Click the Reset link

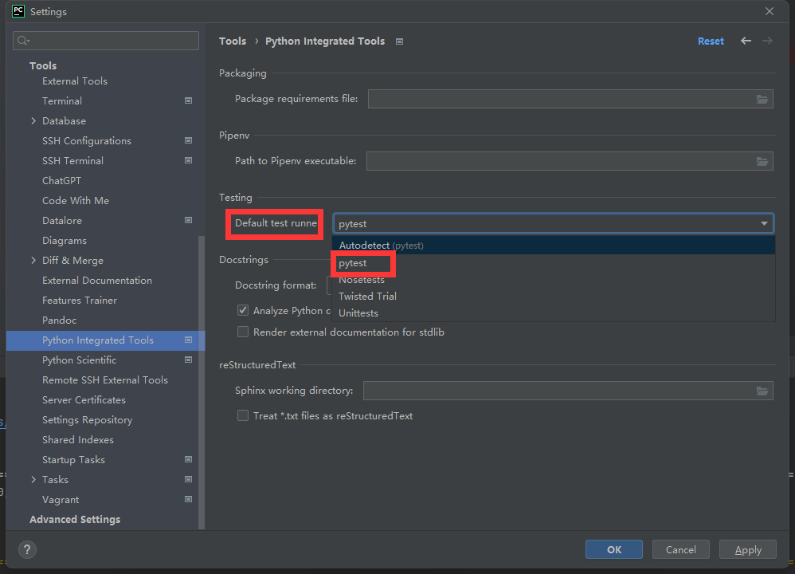(711, 41)
